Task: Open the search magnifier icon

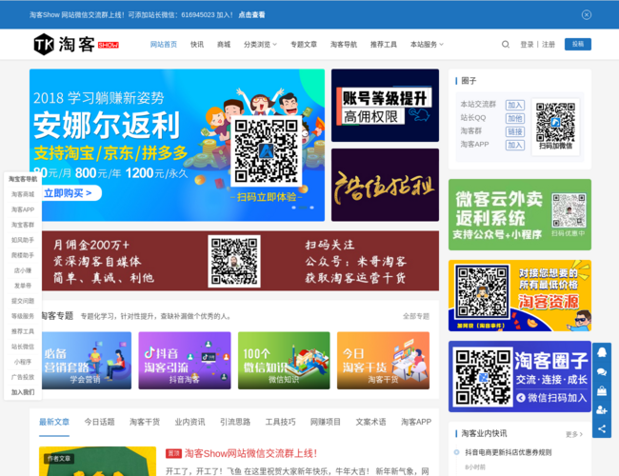Action: (x=506, y=44)
